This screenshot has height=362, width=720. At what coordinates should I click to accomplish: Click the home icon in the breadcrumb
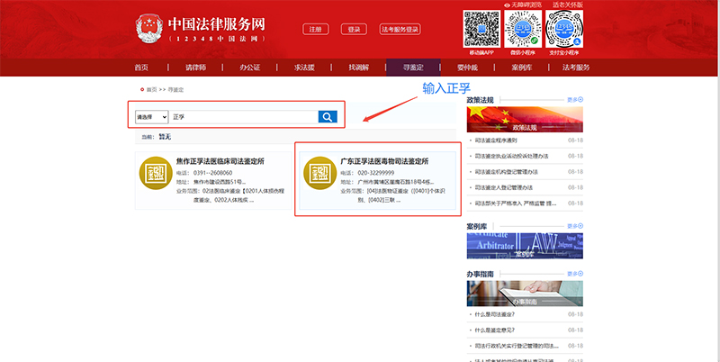click(x=142, y=90)
